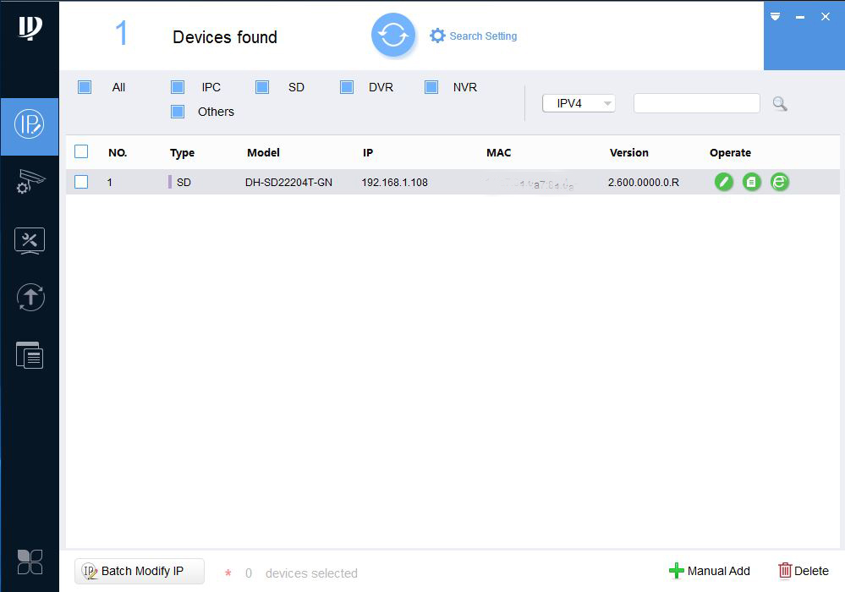The height and width of the screenshot is (592, 845).
Task: Click the Batch Modify IP button
Action: point(139,571)
